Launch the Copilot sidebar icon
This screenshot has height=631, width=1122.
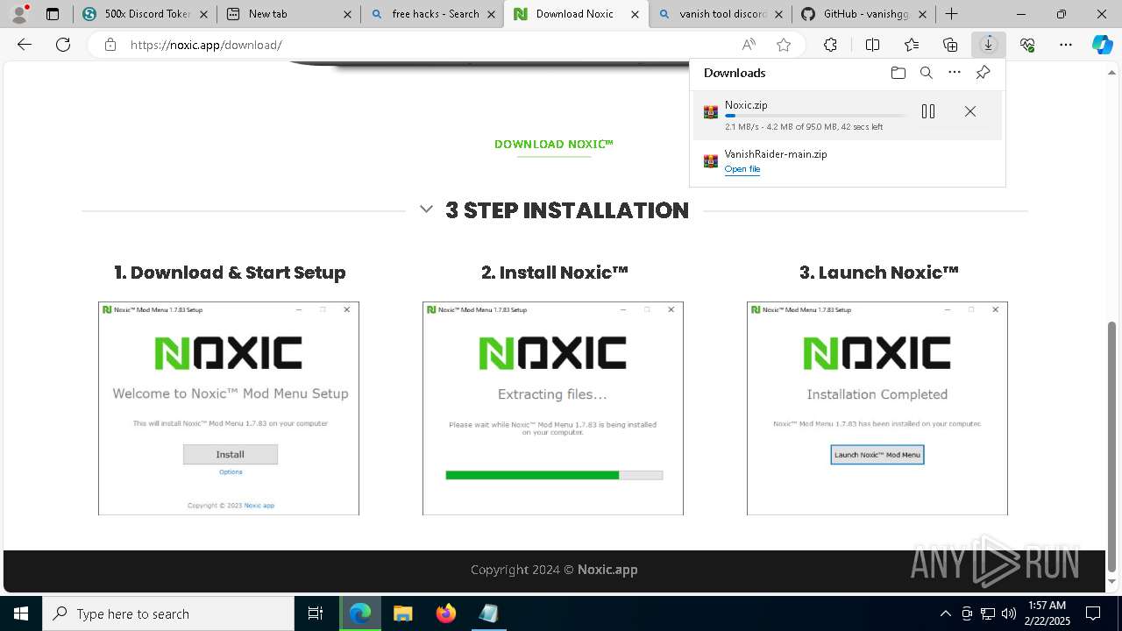point(1103,45)
